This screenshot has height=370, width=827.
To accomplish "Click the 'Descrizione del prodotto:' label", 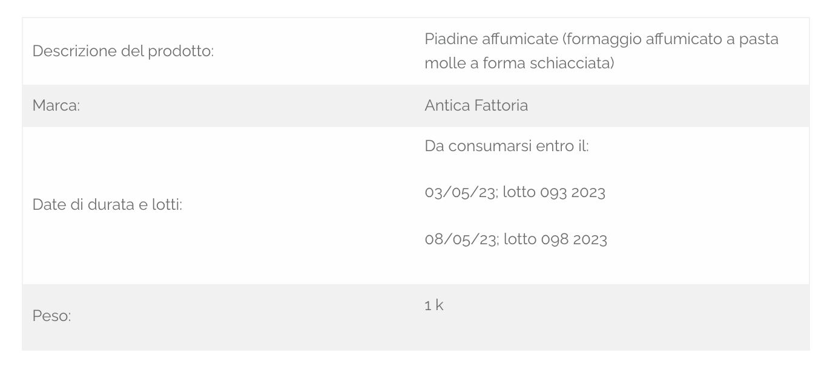I will click(123, 51).
